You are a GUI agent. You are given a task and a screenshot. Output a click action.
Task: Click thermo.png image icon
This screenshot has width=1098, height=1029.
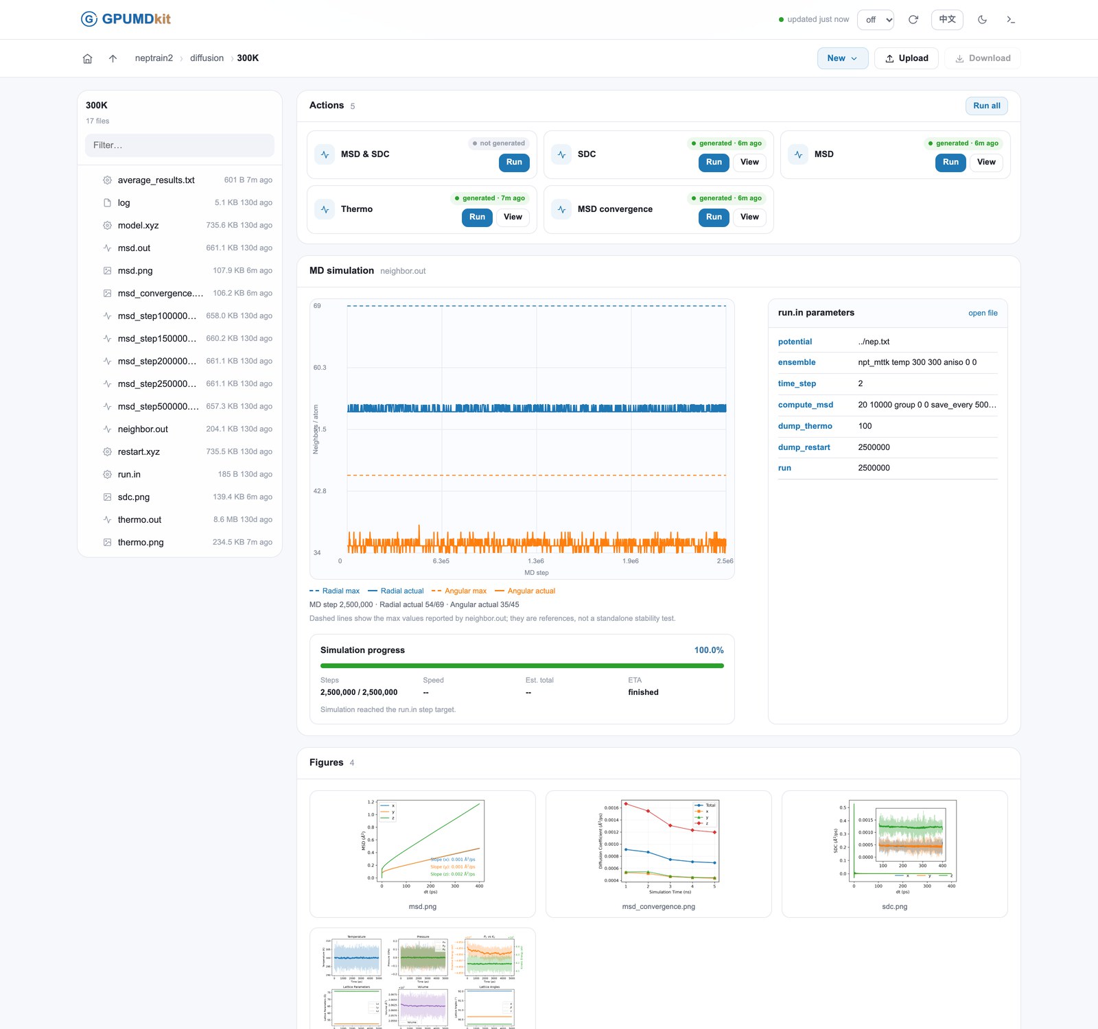click(x=107, y=543)
